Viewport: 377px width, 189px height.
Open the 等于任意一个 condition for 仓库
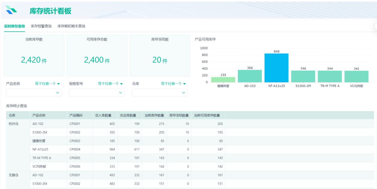coord(173,84)
